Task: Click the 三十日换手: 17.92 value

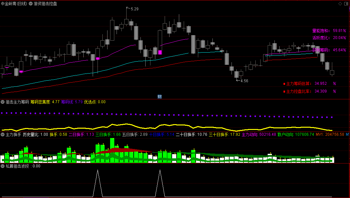Action: tap(224, 134)
